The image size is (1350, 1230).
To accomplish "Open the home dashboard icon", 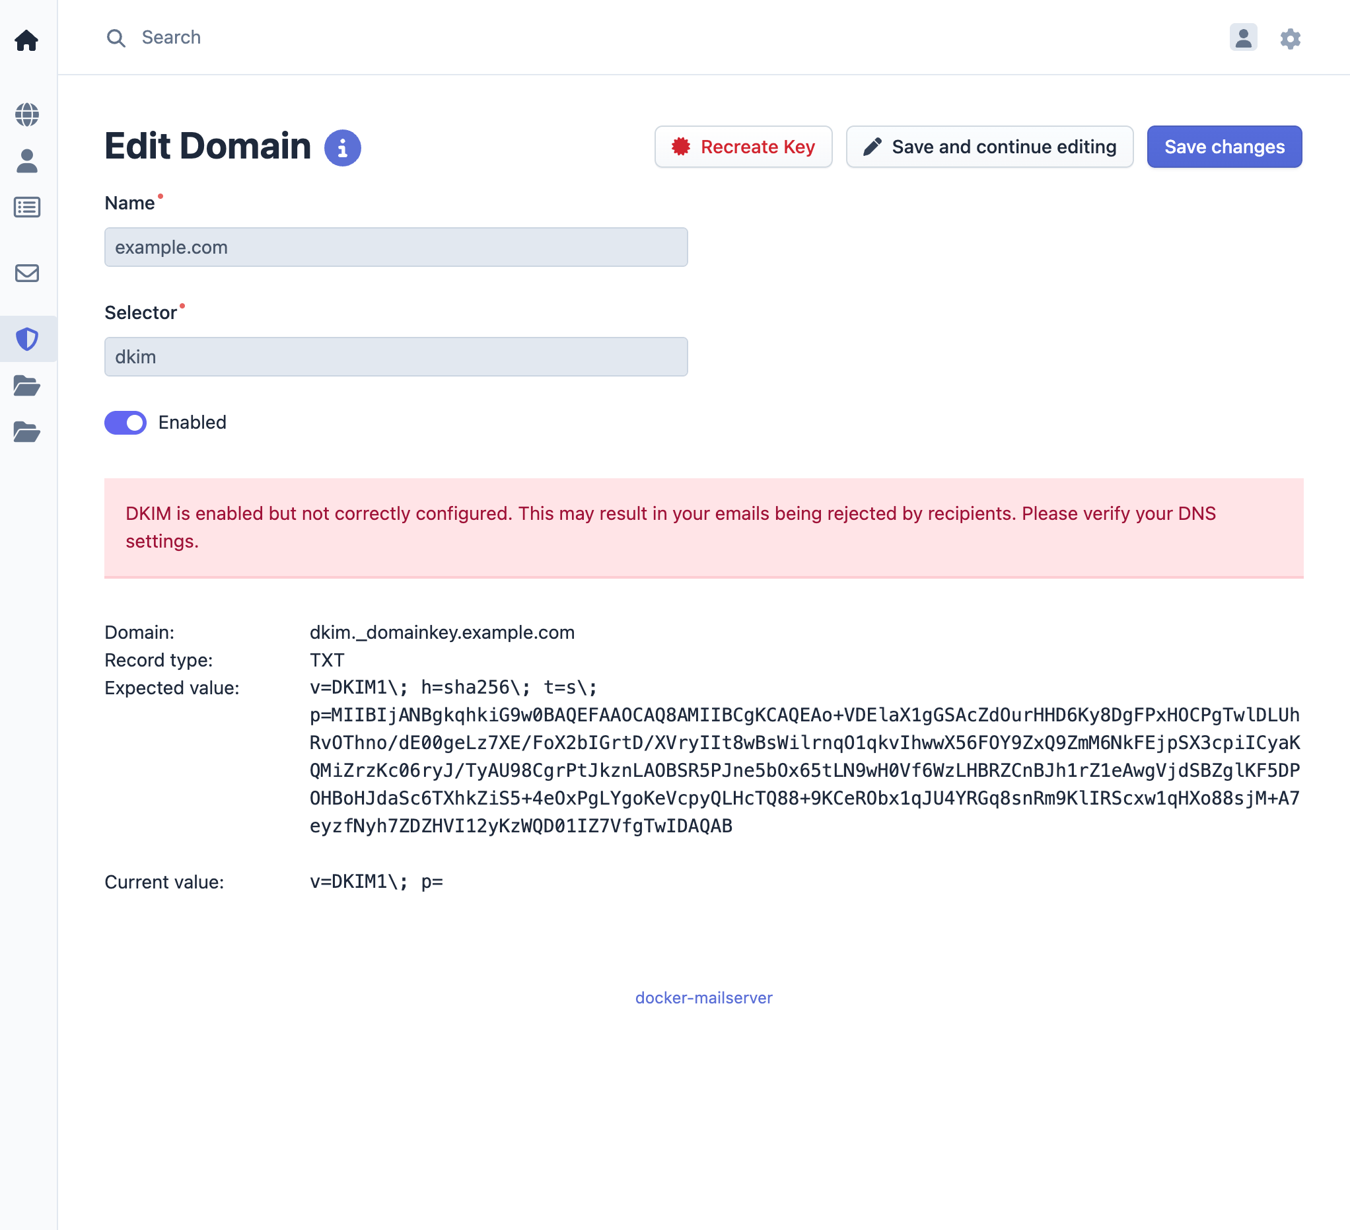I will coord(28,40).
